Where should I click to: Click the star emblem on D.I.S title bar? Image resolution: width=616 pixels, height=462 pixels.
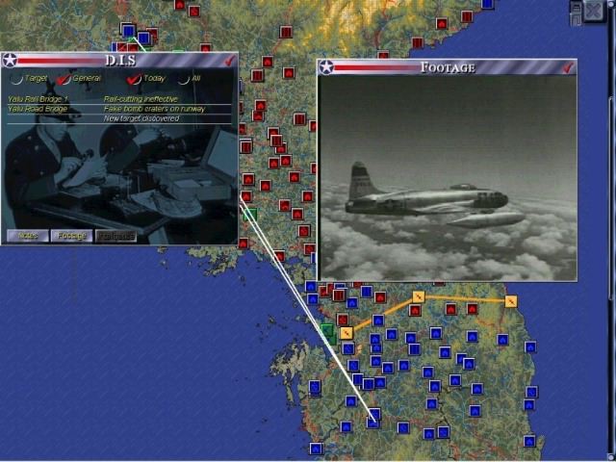point(11,61)
